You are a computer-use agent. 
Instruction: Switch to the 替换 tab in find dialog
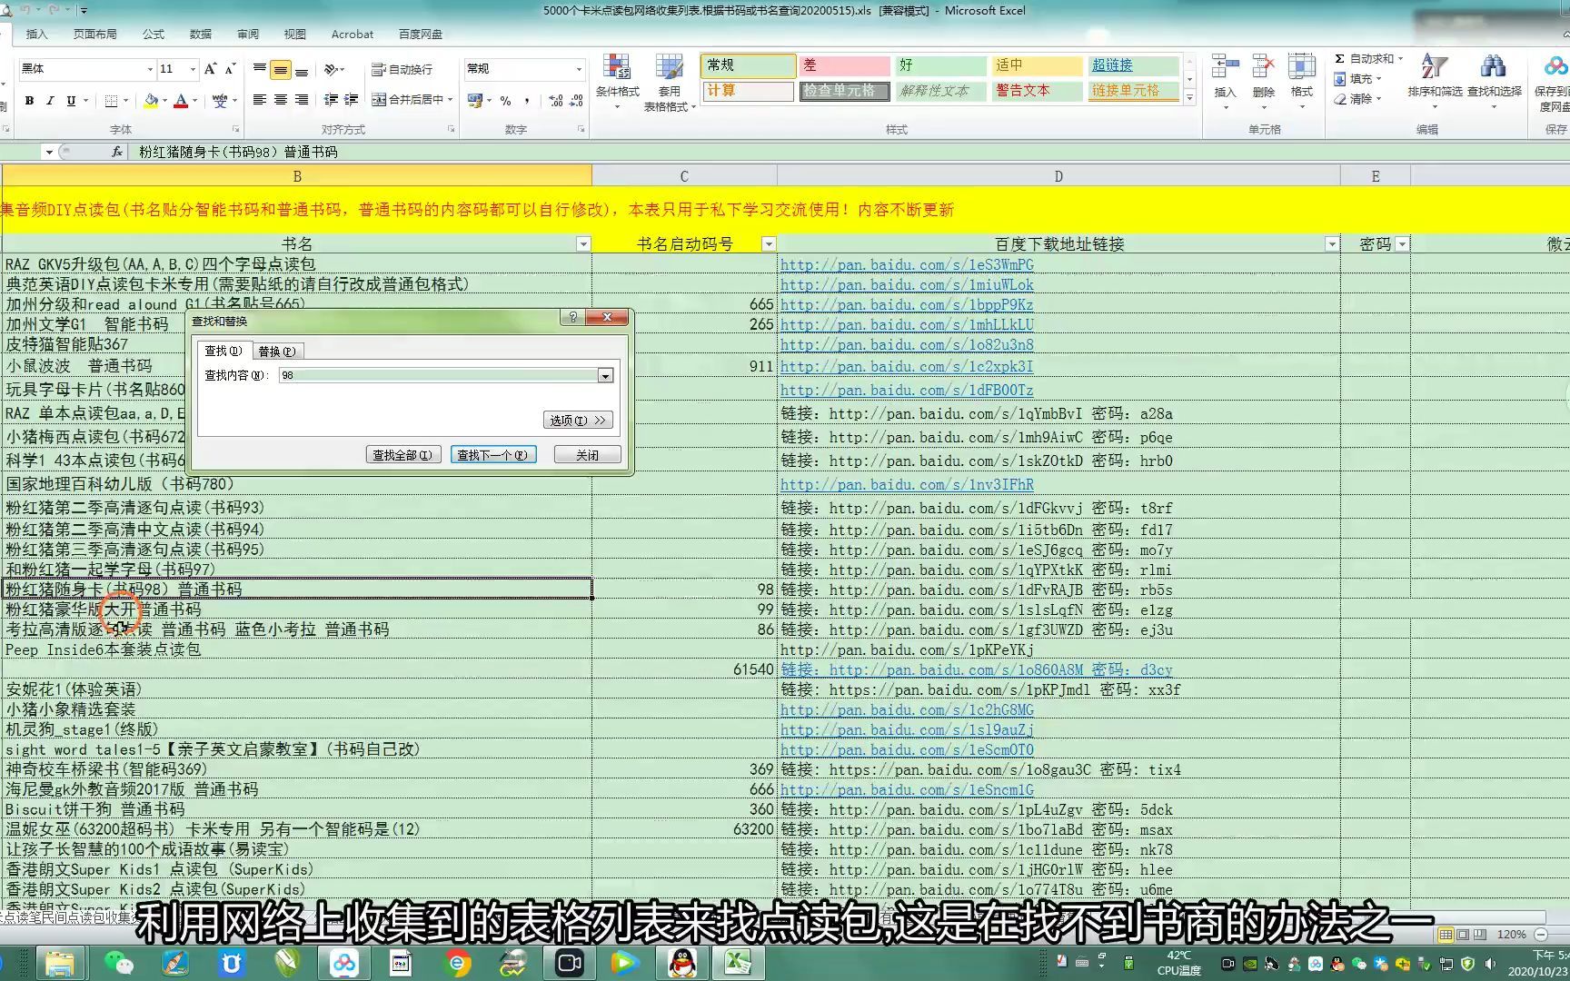276,352
